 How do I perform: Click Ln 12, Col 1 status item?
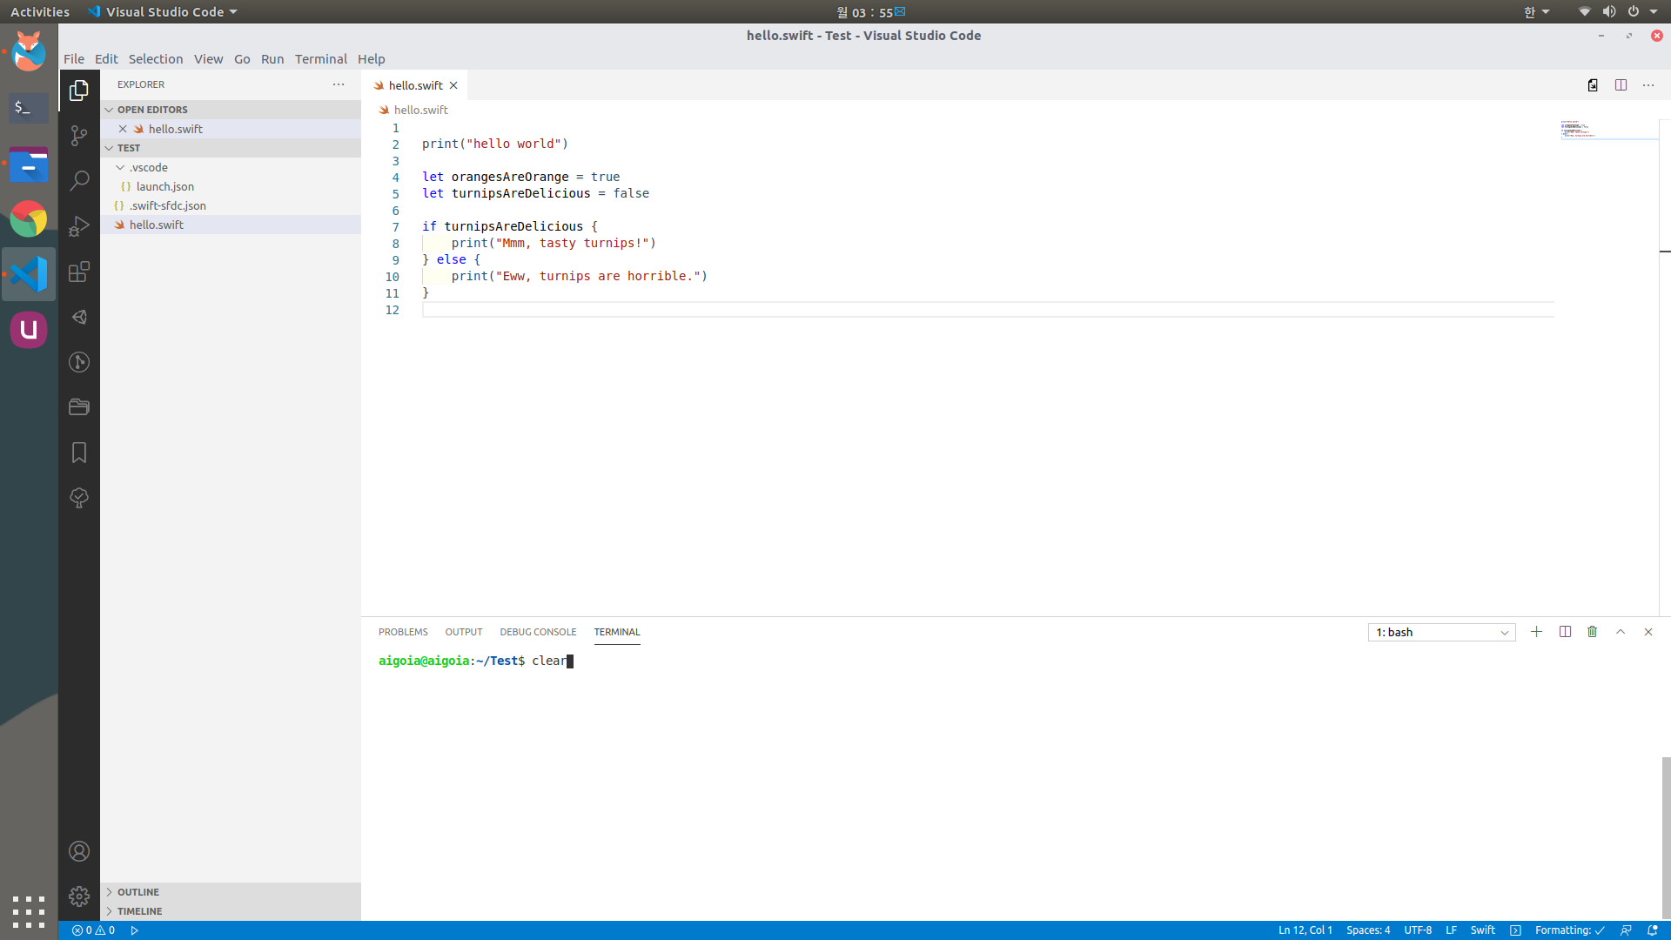point(1305,930)
